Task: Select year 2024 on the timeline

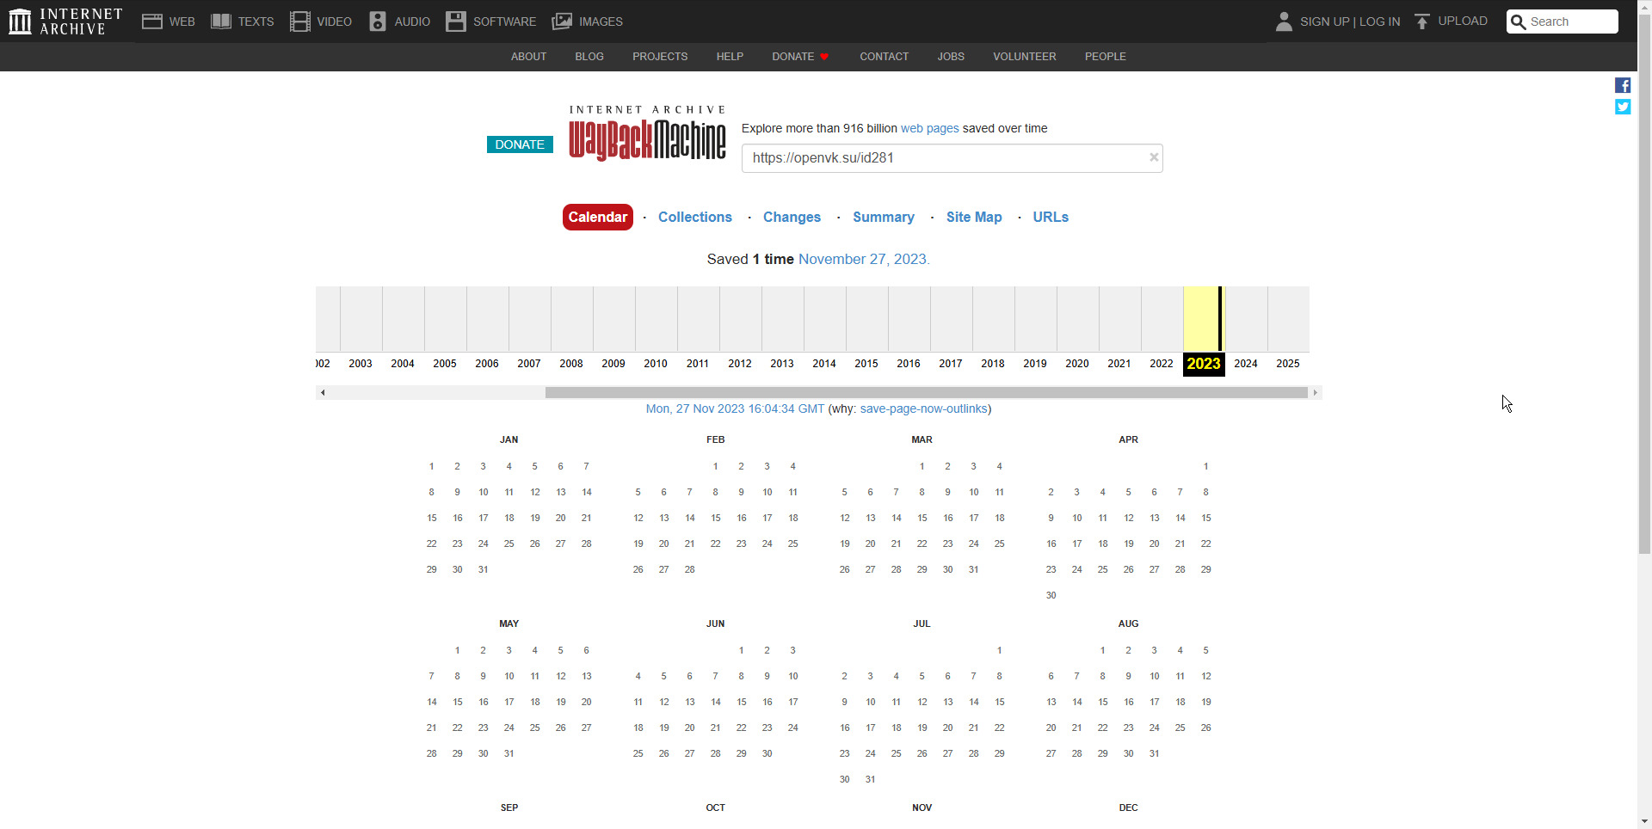Action: (1246, 364)
